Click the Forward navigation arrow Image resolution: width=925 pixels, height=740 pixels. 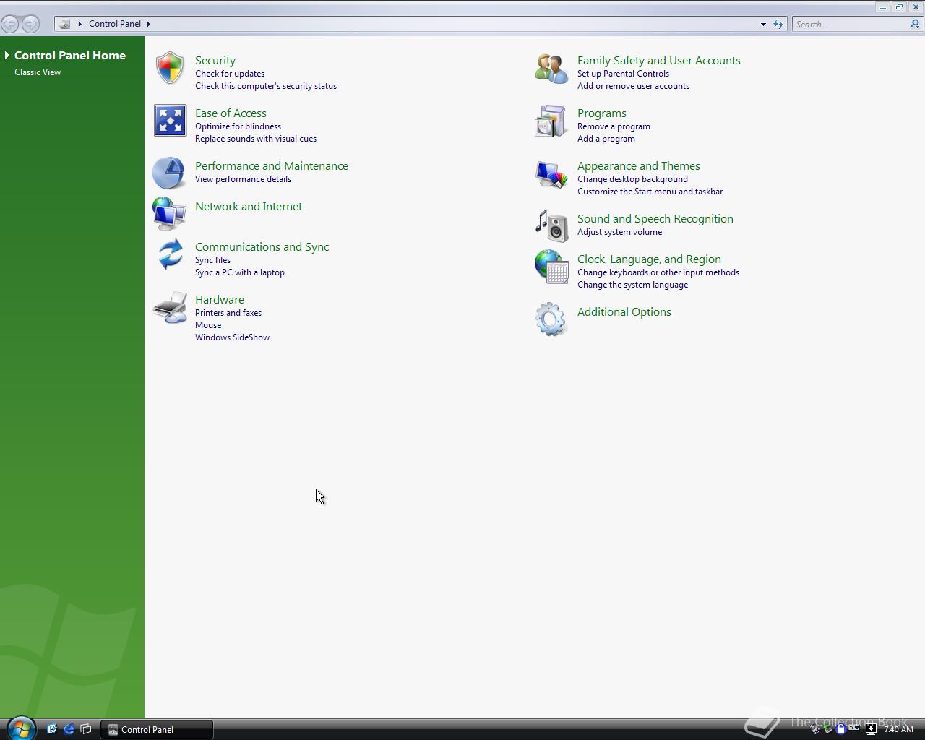click(30, 24)
